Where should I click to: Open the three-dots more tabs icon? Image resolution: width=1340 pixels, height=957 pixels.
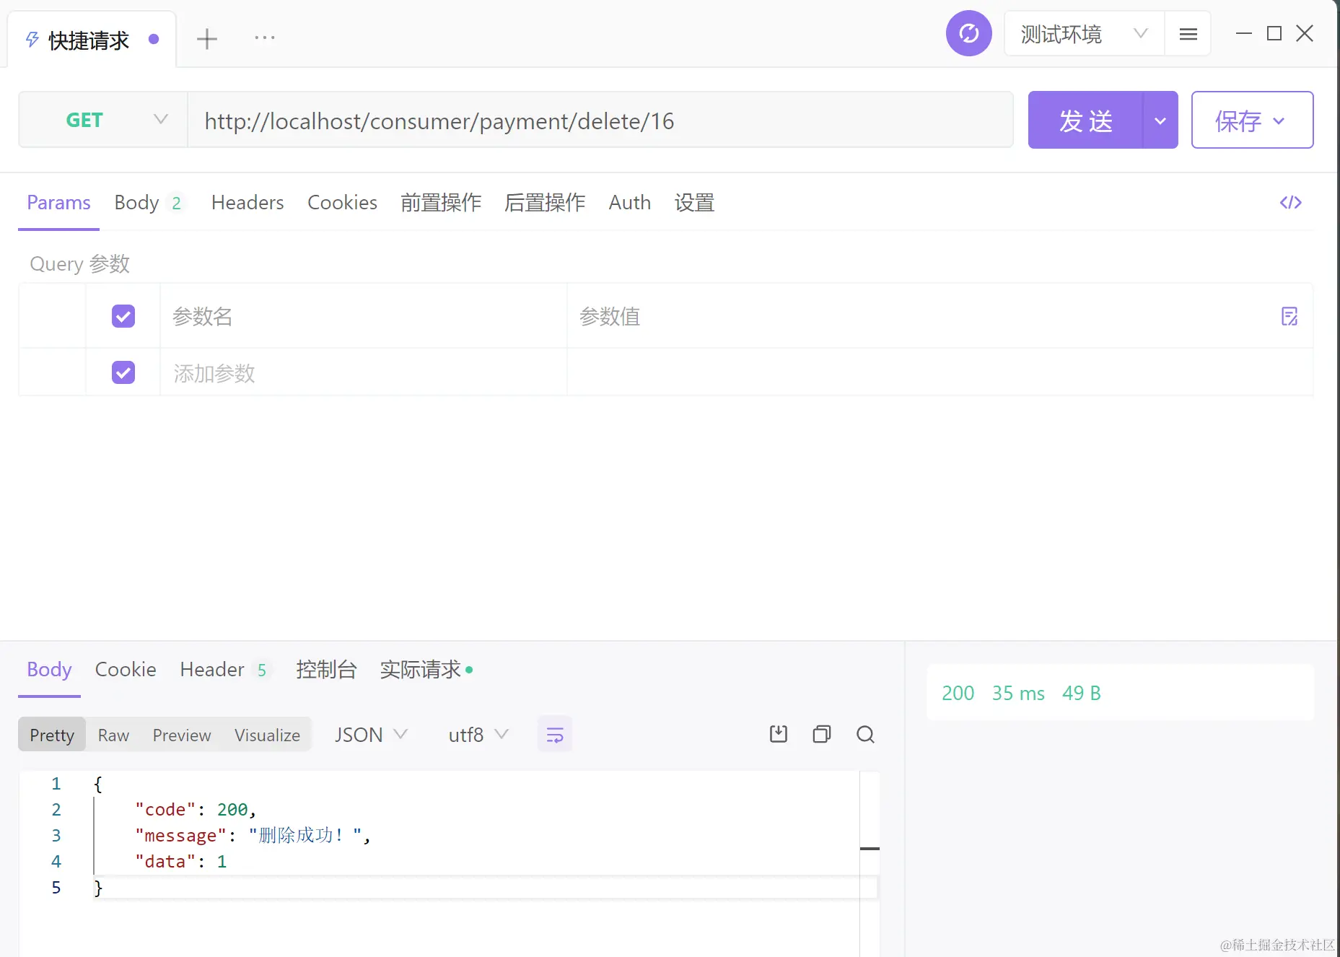265,38
